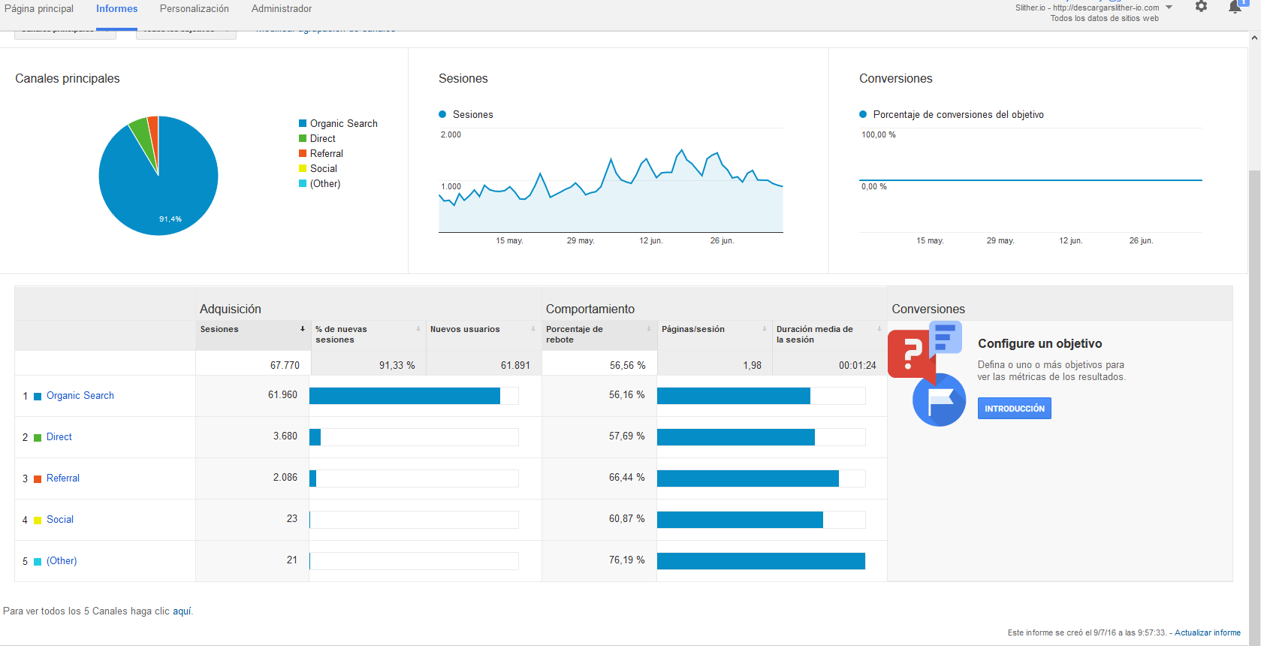The image size is (1261, 646).
Task: Sort by % de nuevas sesiones arrow
Action: tap(418, 329)
